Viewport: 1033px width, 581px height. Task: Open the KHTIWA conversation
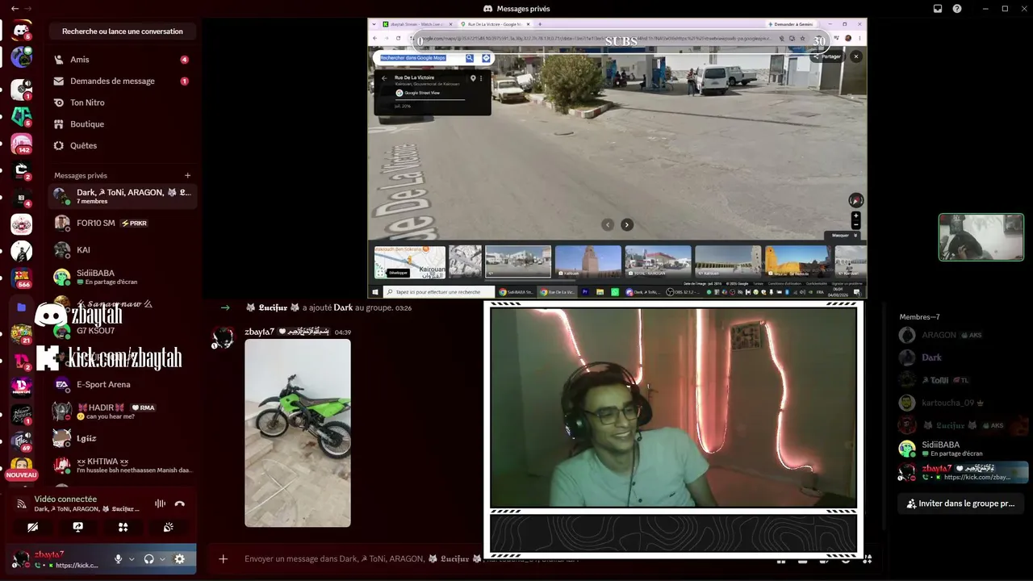coord(123,466)
